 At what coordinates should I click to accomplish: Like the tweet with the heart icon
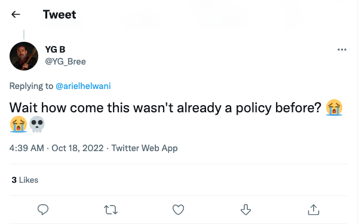click(178, 210)
